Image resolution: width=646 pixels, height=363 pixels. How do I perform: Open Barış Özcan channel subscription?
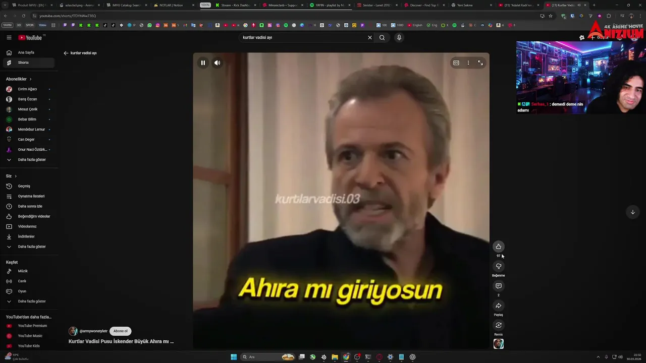point(29,99)
